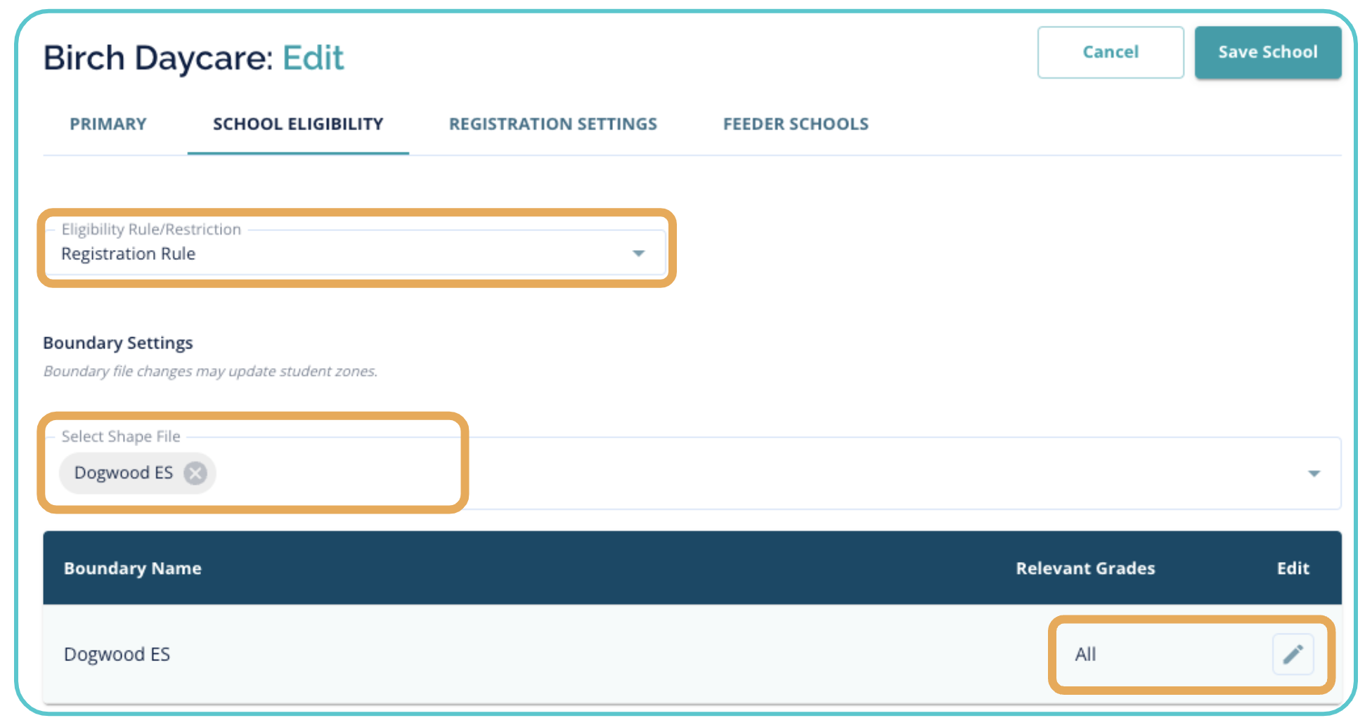Click the Birch Daycare: Edit page title
1372x725 pixels.
(x=193, y=58)
